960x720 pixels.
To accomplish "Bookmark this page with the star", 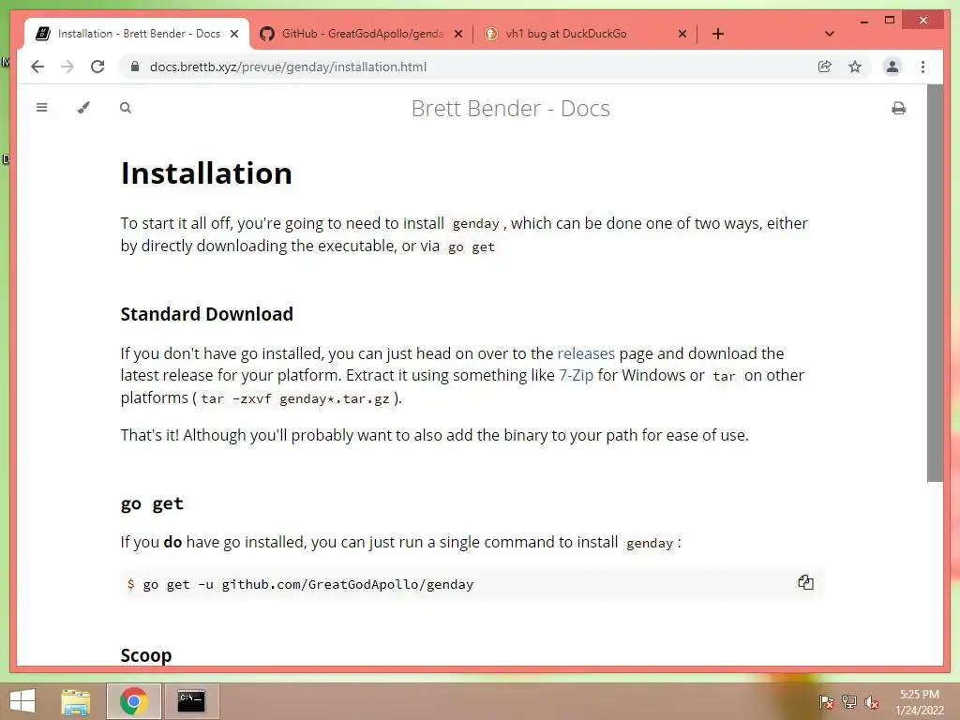I will 855,67.
